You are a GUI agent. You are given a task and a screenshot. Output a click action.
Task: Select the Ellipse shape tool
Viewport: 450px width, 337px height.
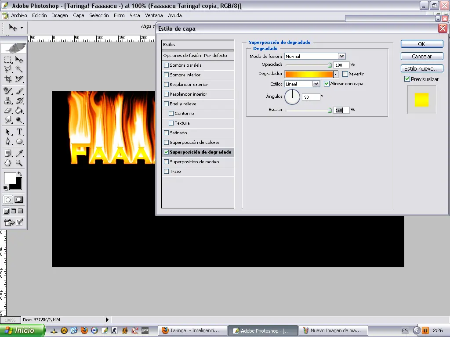tap(19, 141)
